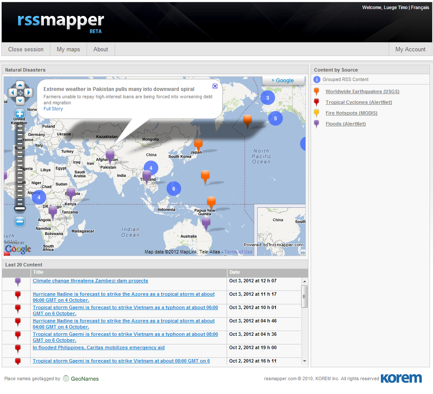
Task: Click the cluster marker labeled 3 near Alaska
Action: (268, 97)
